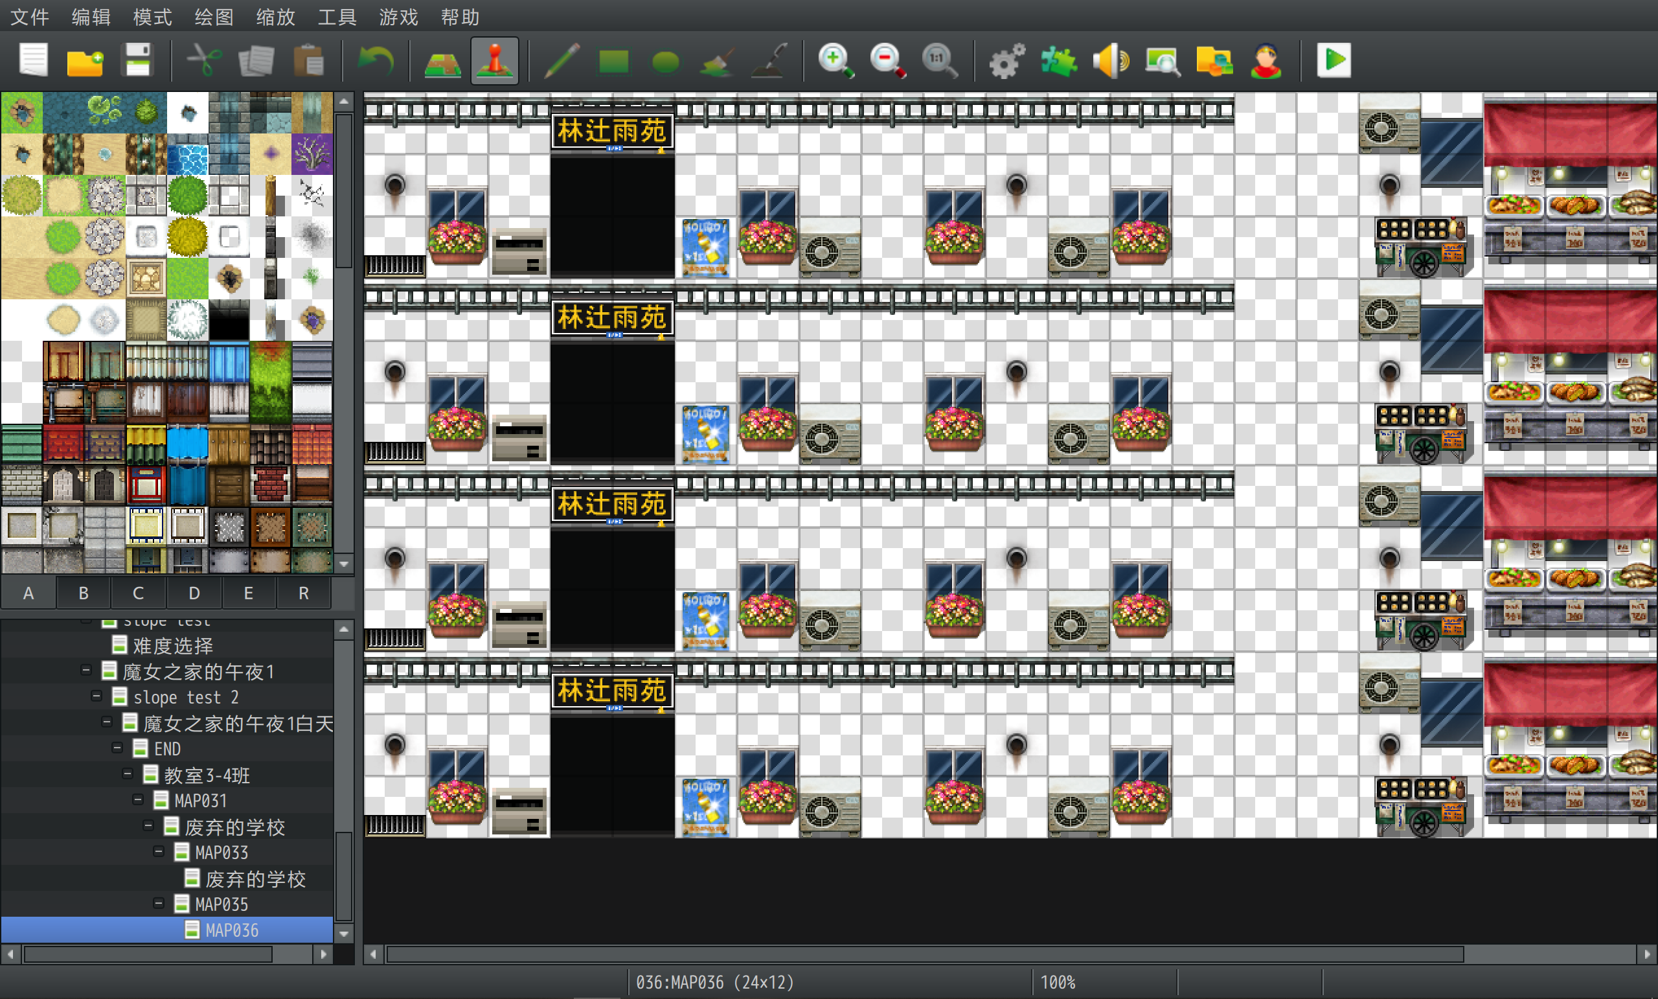Click the Zoom In magnifier
The height and width of the screenshot is (999, 1658).
point(835,61)
